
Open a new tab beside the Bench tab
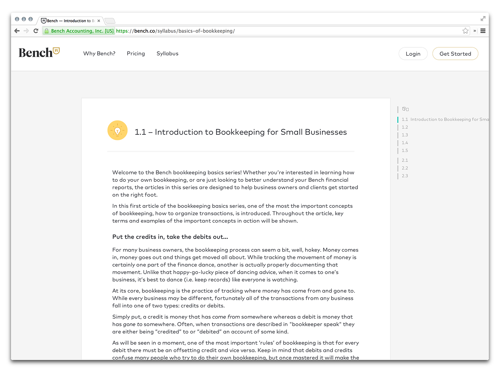click(110, 21)
